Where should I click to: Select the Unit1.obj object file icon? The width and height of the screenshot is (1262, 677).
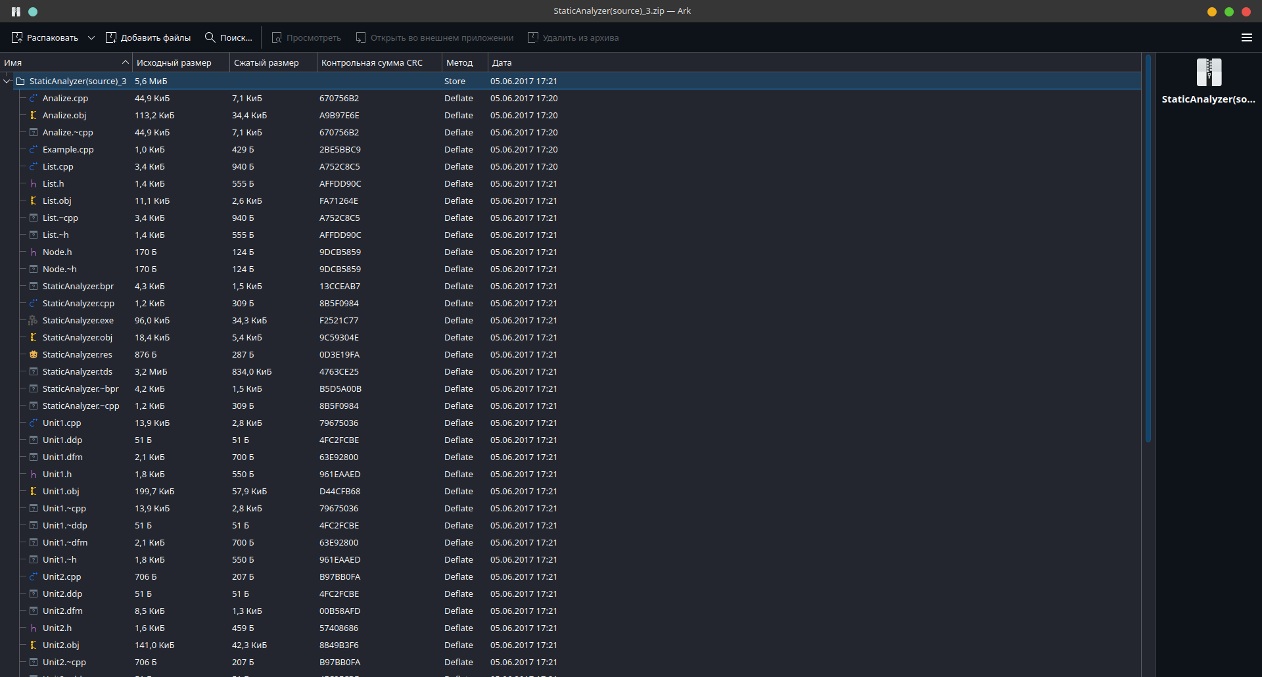(x=33, y=492)
